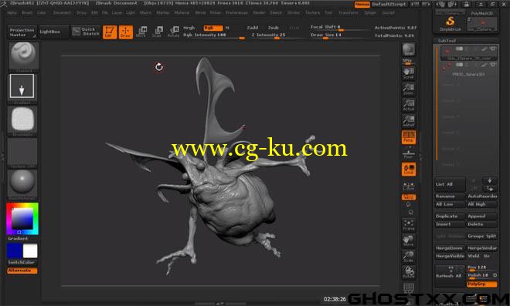Viewport: 510px width, 306px height.
Task: Open the Transform menu
Action: coord(348,13)
